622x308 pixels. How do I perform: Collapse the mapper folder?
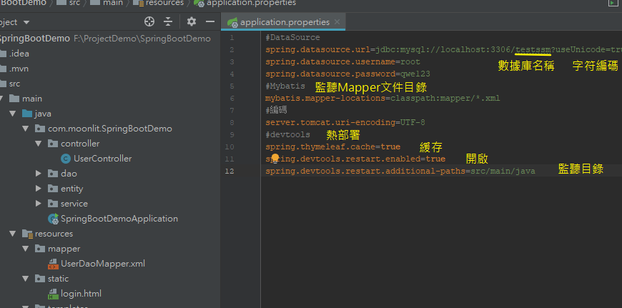click(x=26, y=249)
